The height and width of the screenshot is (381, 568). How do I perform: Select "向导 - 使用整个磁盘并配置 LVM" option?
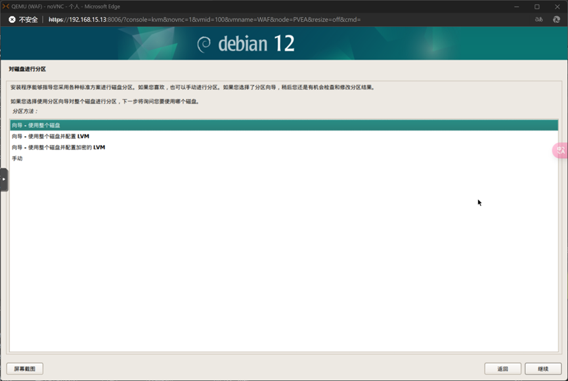point(284,136)
